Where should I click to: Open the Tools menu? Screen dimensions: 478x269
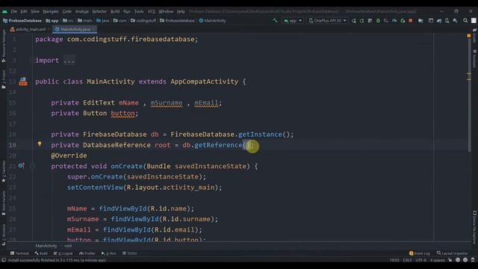point(139,11)
